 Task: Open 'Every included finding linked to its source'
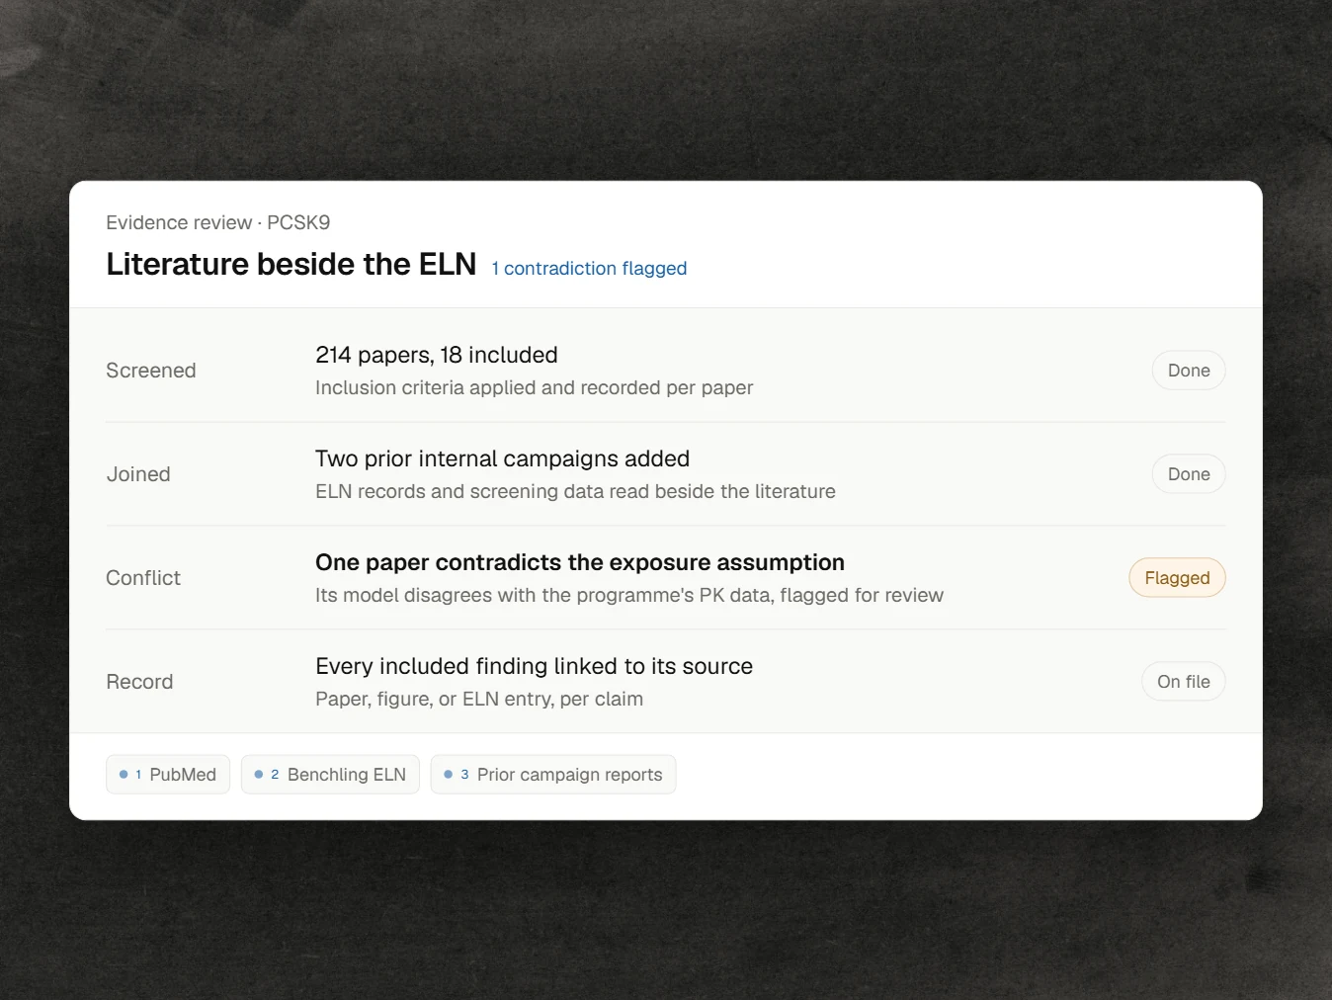click(x=534, y=666)
